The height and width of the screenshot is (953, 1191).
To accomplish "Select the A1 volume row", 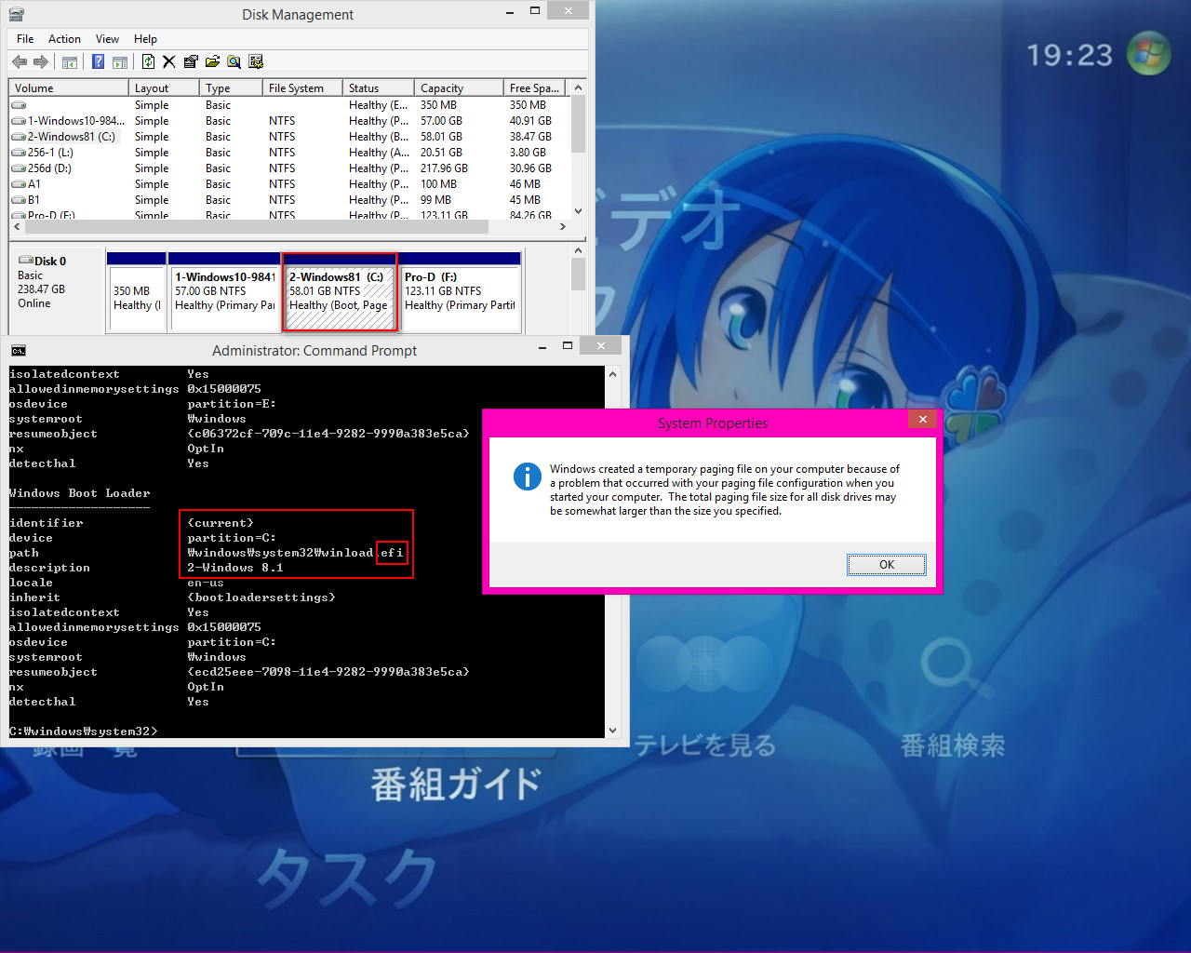I will 288,184.
